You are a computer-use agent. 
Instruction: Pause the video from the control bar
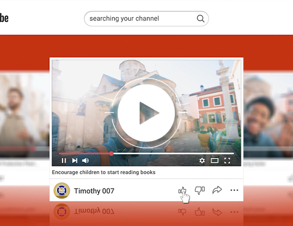[63, 161]
